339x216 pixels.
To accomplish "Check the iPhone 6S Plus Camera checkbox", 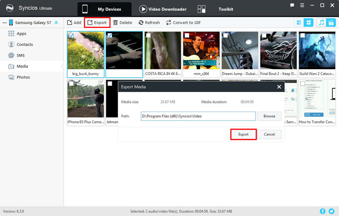I will (71, 84).
